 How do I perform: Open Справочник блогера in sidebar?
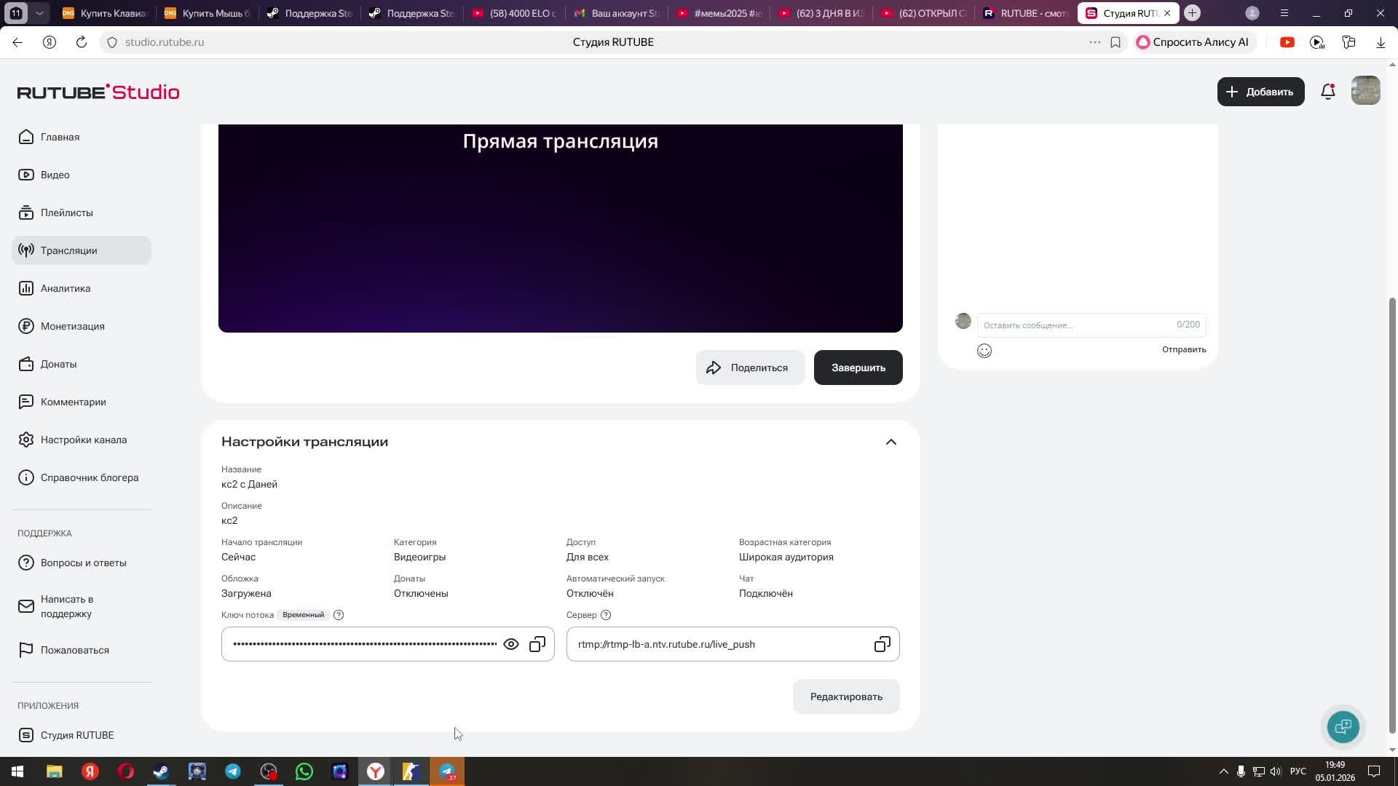click(x=82, y=477)
